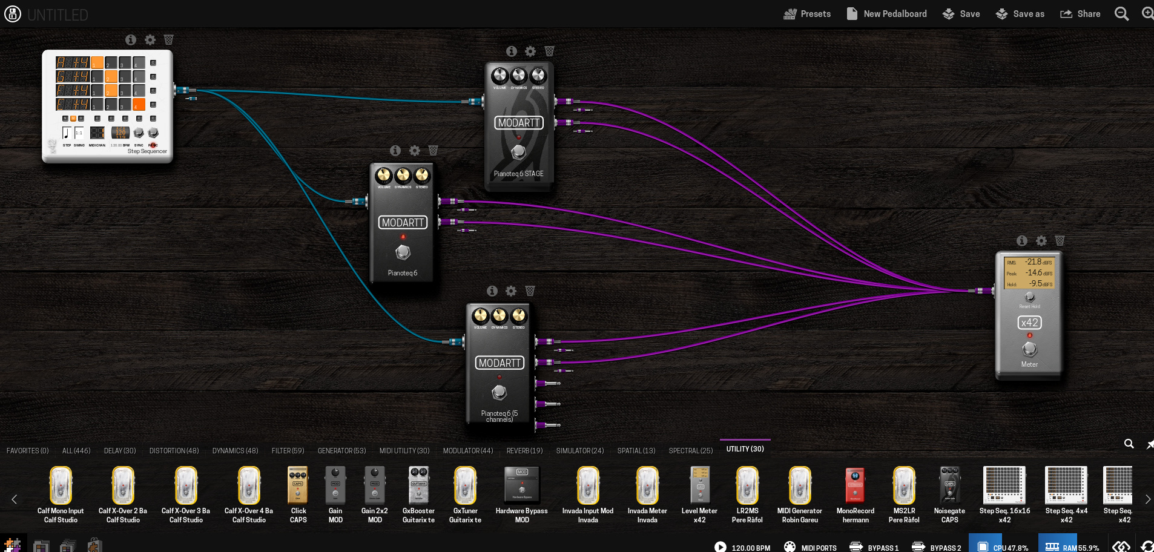This screenshot has height=552, width=1154.
Task: Hit the Panic button on Step Sequencer
Action: point(153,133)
